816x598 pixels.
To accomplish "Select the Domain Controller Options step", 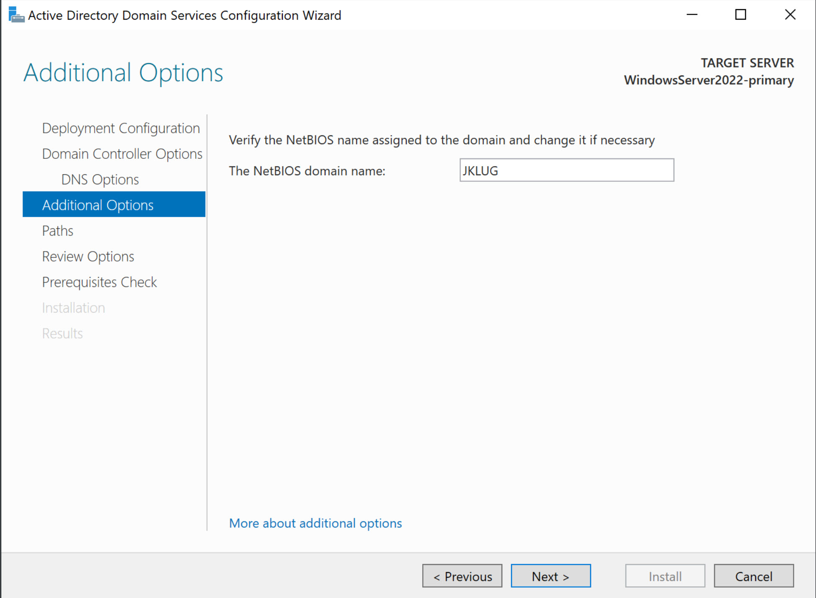I will tap(122, 153).
